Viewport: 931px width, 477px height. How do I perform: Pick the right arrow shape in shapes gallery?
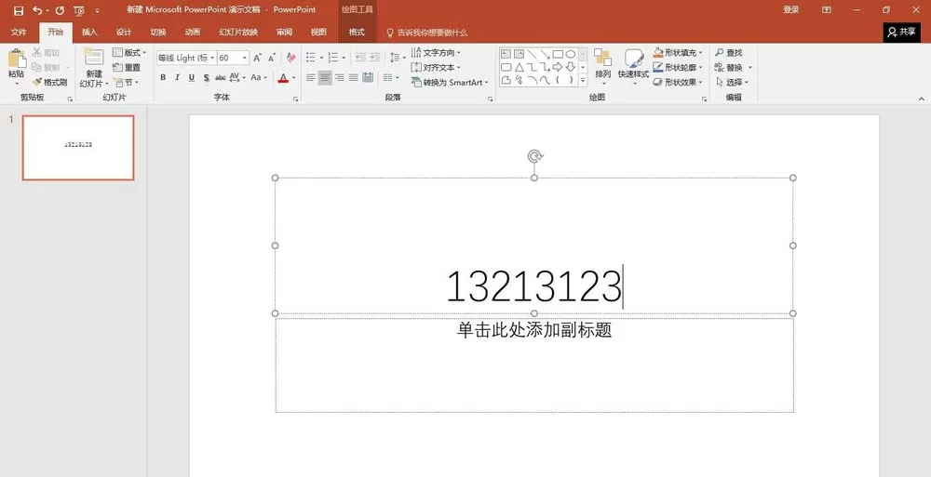(x=558, y=67)
